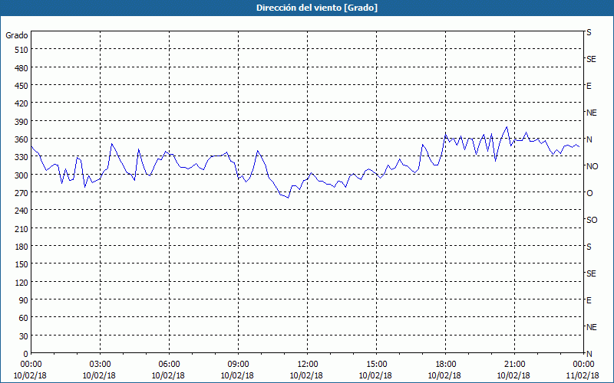Image resolution: width=614 pixels, height=383 pixels.
Task: Click the 30 left-axis label
Action: click(24, 336)
